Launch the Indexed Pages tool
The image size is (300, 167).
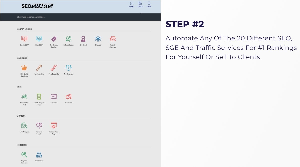68,39
